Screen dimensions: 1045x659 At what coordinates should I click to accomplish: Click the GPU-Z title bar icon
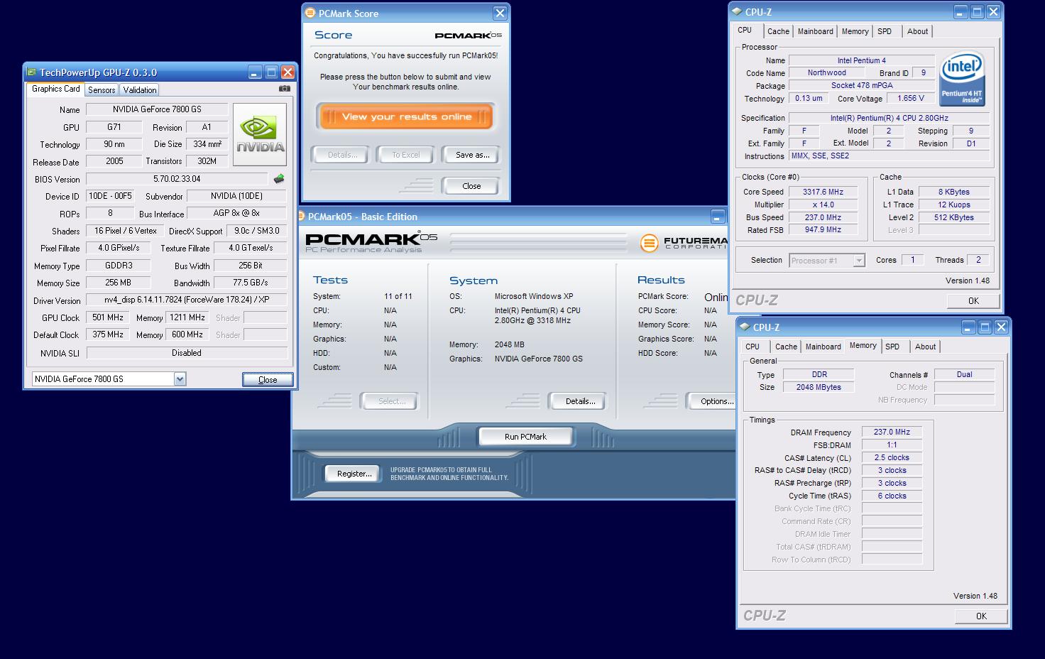point(31,72)
